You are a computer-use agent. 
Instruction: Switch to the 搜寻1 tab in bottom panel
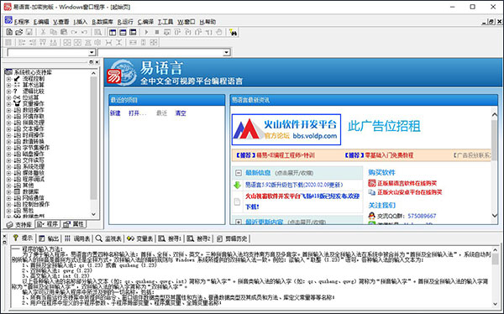coord(171,238)
